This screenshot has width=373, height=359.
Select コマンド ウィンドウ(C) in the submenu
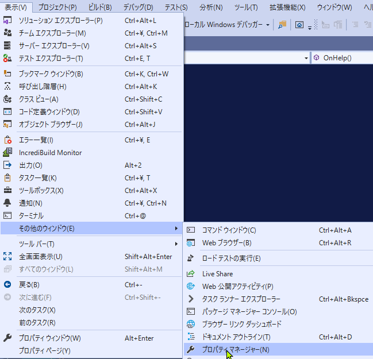[x=279, y=230]
